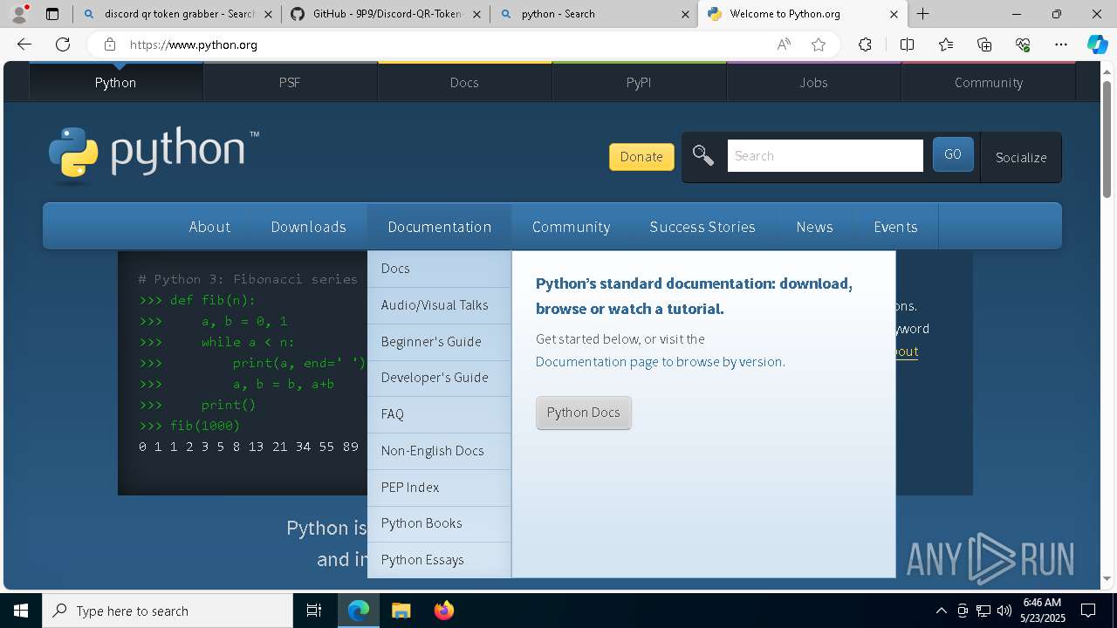Switch to discord qr token grabber tab
This screenshot has height=628, width=1117.
pyautogui.click(x=177, y=14)
